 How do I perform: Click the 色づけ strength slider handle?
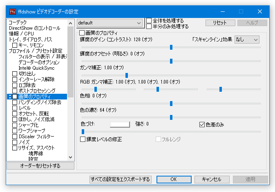pyautogui.click(x=83, y=132)
